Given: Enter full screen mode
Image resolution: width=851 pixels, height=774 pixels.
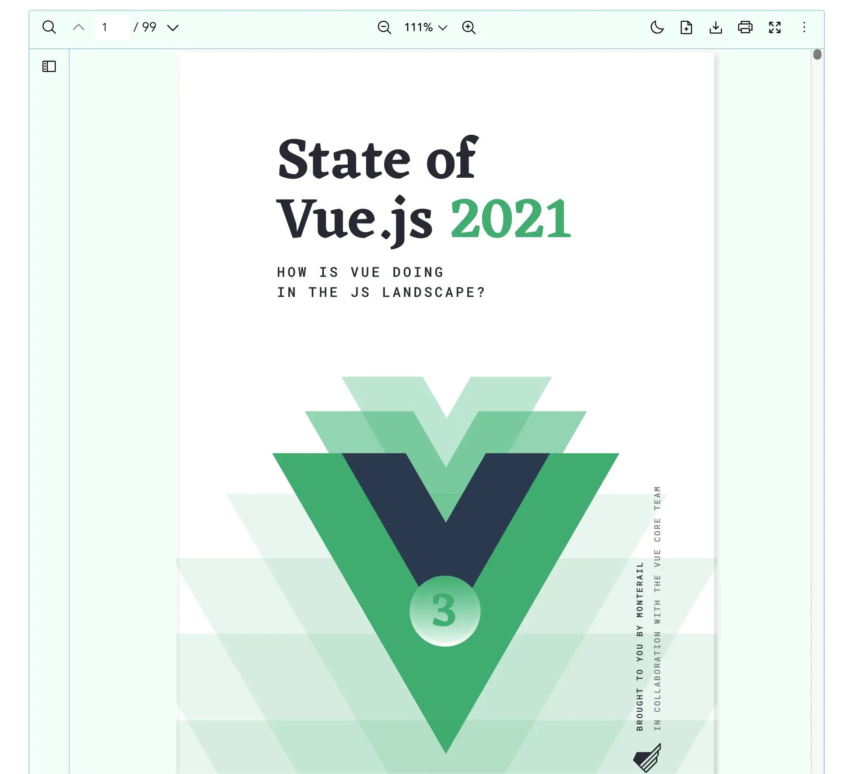Looking at the screenshot, I should [x=774, y=27].
